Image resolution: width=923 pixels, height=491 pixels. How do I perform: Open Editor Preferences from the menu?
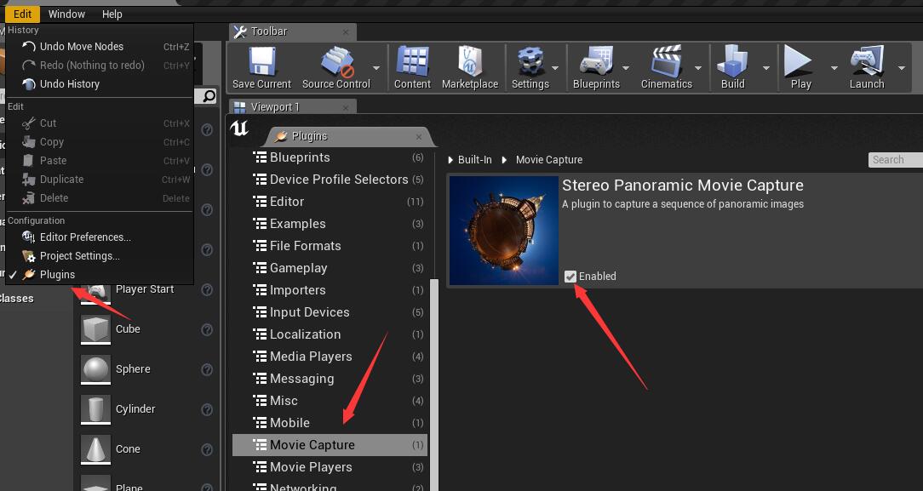[x=99, y=237]
